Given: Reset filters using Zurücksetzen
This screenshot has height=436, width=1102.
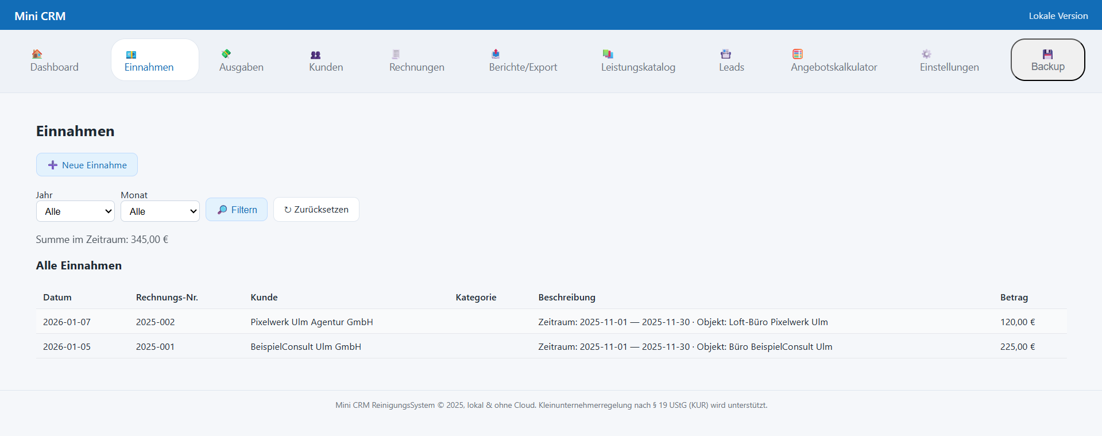Looking at the screenshot, I should 316,210.
